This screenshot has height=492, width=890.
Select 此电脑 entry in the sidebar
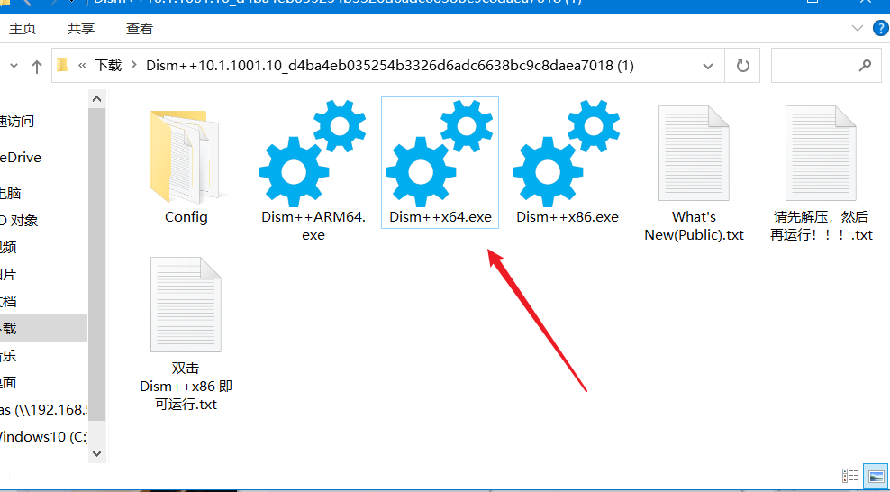click(x=10, y=194)
